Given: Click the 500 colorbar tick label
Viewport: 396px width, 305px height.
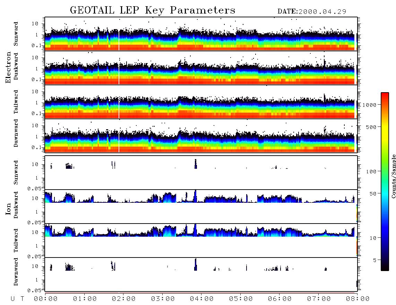Looking at the screenshot, I should click(371, 127).
